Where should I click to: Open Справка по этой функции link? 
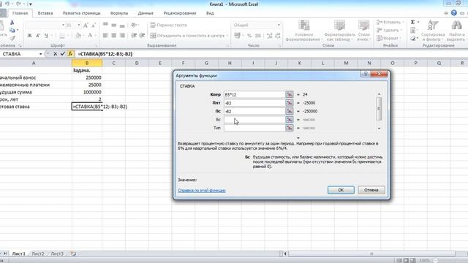tap(202, 190)
